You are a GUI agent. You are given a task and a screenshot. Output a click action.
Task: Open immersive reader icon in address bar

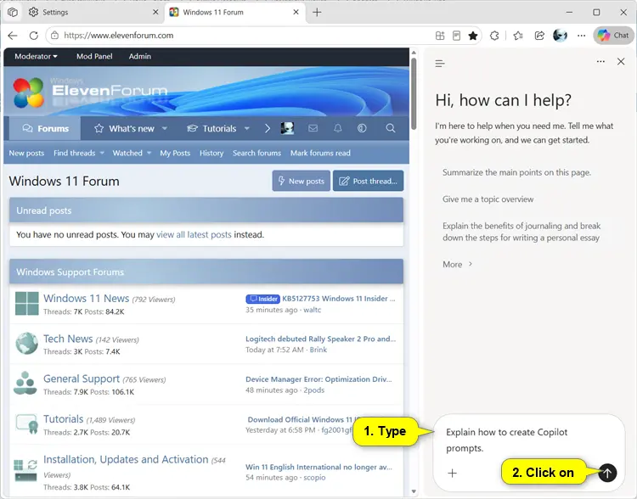(456, 36)
